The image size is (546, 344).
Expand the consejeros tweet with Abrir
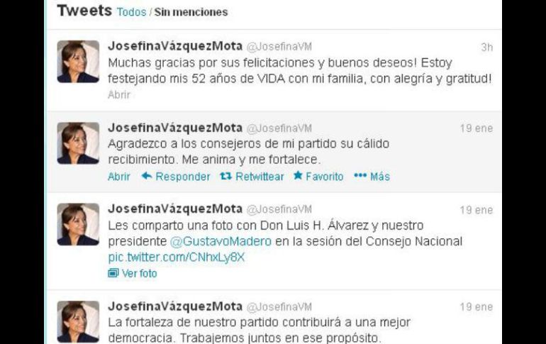(x=119, y=177)
